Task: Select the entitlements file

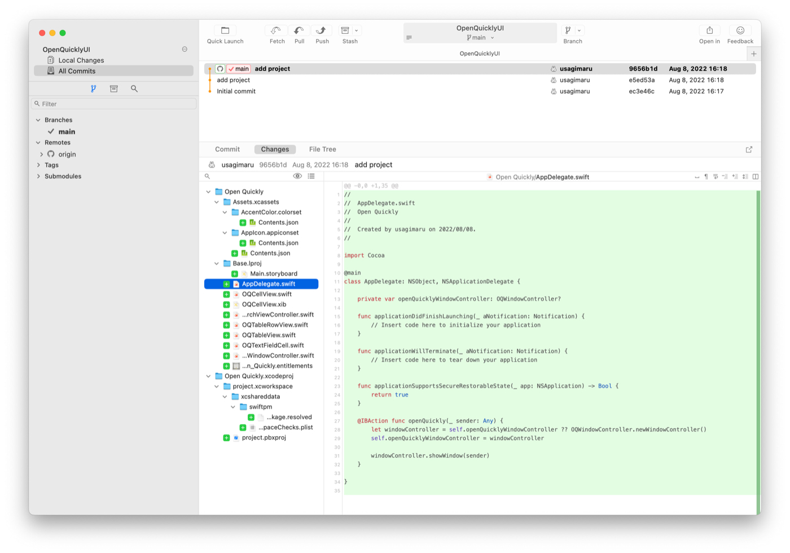Action: click(277, 366)
